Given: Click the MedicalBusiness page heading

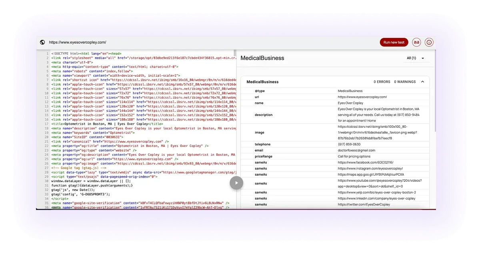Looking at the screenshot, I should [262, 58].
